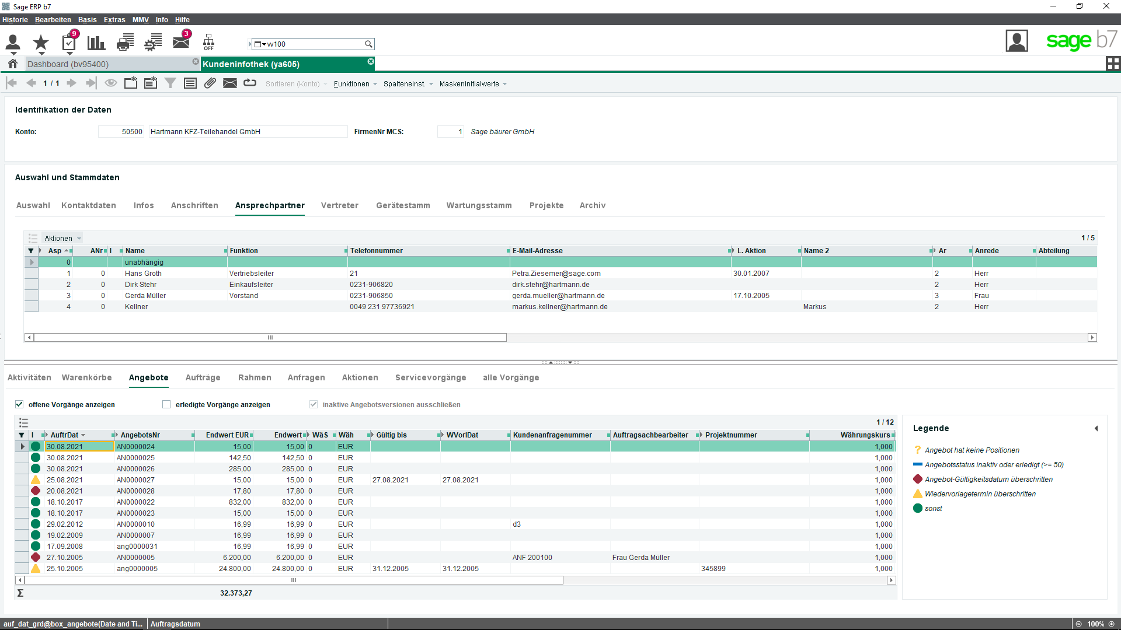1121x630 pixels.
Task: Open the print settings gear icon
Action: coord(153,42)
